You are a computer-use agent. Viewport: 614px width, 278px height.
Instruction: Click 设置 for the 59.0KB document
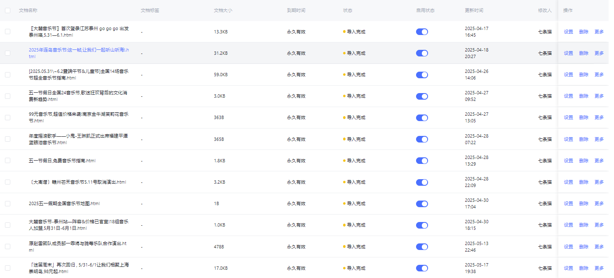(568, 75)
